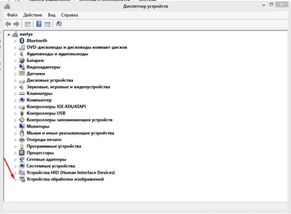Click the Устройства HID icon
Viewport: 291px width, 214px height.
point(22,173)
